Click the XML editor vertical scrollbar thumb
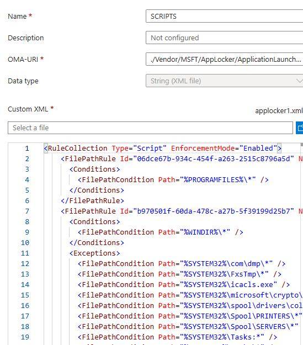The image size is (303, 345). (302, 145)
